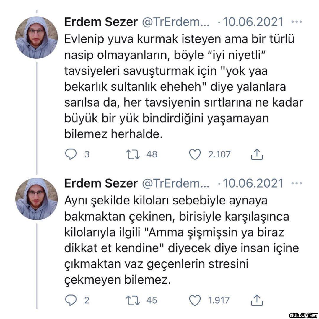Share the tweet beginning "Evlenip yuva kurmak"
The width and height of the screenshot is (319, 319).
click(257, 154)
